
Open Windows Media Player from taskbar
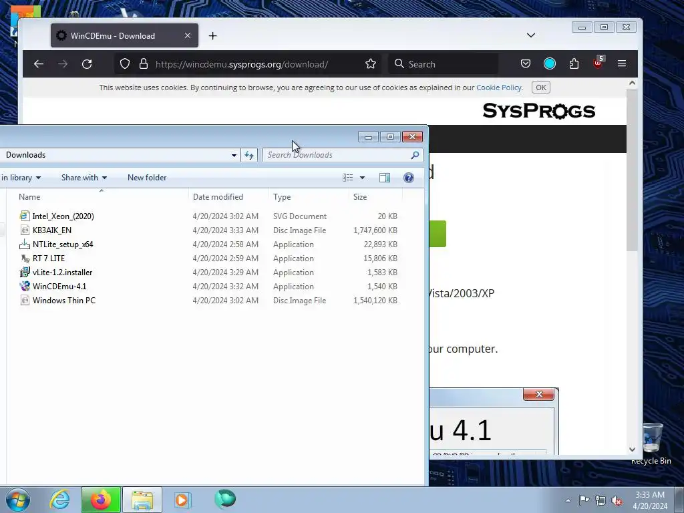tap(183, 500)
